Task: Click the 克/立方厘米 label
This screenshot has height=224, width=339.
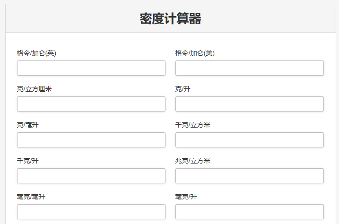Action: [35, 89]
